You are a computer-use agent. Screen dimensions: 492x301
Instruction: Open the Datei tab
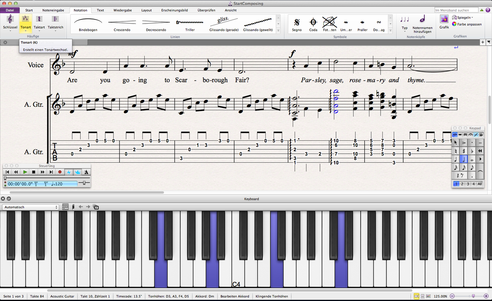(9, 10)
